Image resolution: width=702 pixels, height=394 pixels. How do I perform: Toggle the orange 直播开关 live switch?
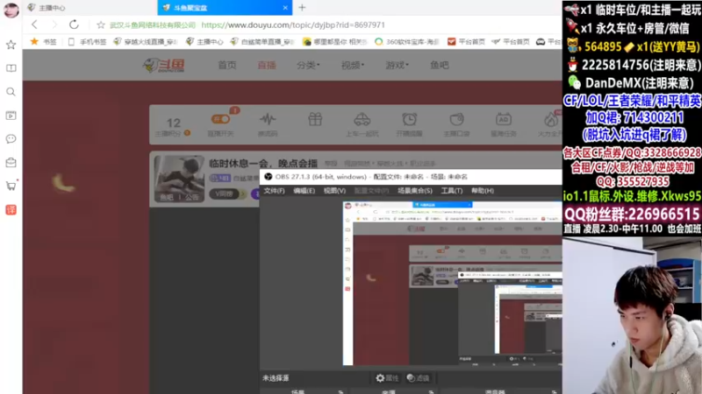coord(220,119)
